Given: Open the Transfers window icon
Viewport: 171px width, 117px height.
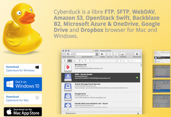Looking at the screenshot, I should coord(123,54).
